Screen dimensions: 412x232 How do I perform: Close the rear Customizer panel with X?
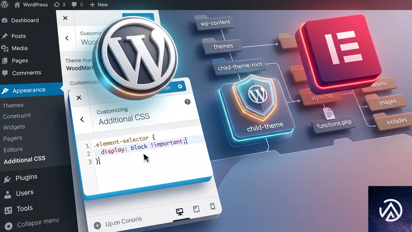65,18
